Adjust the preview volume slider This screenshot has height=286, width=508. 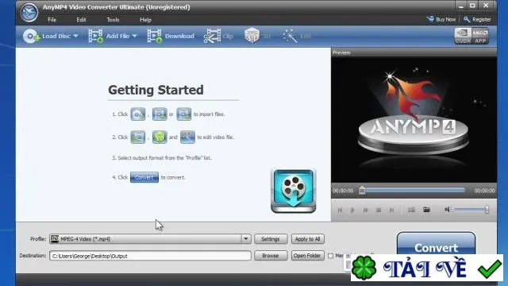(471, 210)
